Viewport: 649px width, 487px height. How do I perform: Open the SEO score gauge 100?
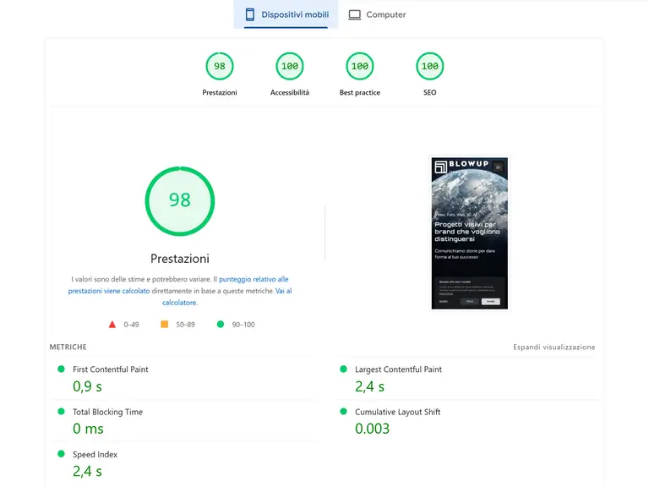pos(429,66)
